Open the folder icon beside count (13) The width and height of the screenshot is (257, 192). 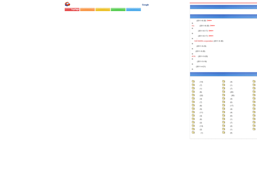coord(193,126)
